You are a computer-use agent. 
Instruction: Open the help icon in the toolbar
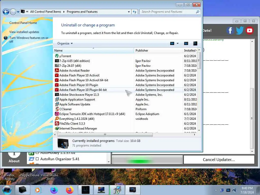(195, 43)
